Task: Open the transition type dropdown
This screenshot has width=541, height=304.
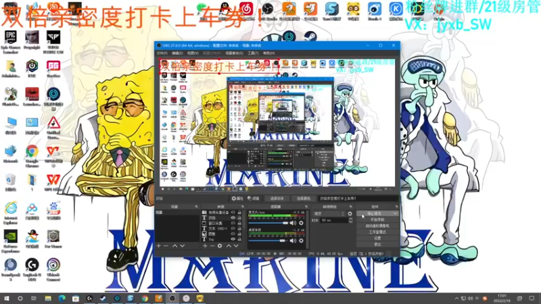Action: [329, 213]
